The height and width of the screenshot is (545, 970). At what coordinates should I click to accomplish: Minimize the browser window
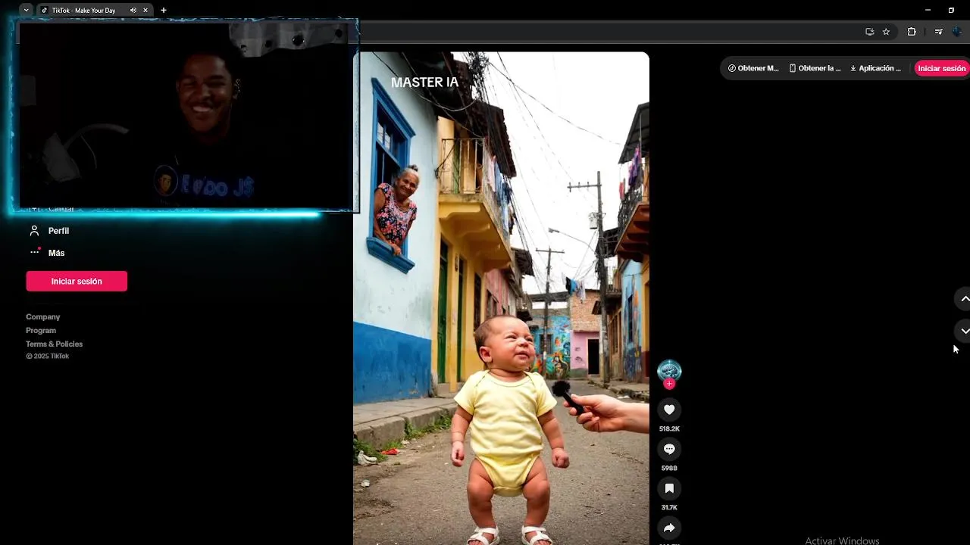click(928, 10)
